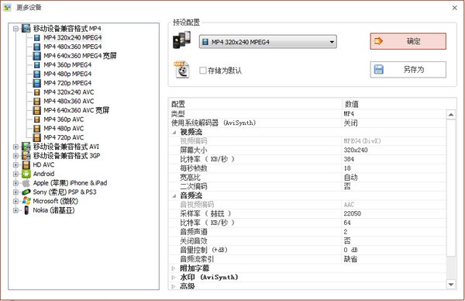Click the MP4 720p AVC icon

[x=36, y=138]
